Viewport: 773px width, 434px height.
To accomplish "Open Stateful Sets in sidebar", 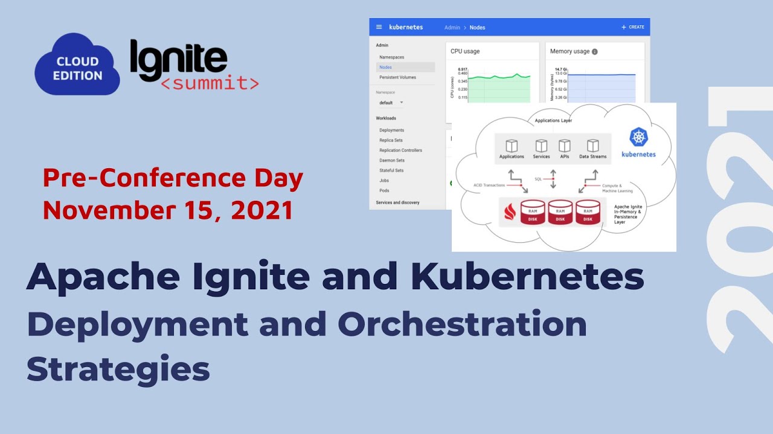I will click(391, 171).
